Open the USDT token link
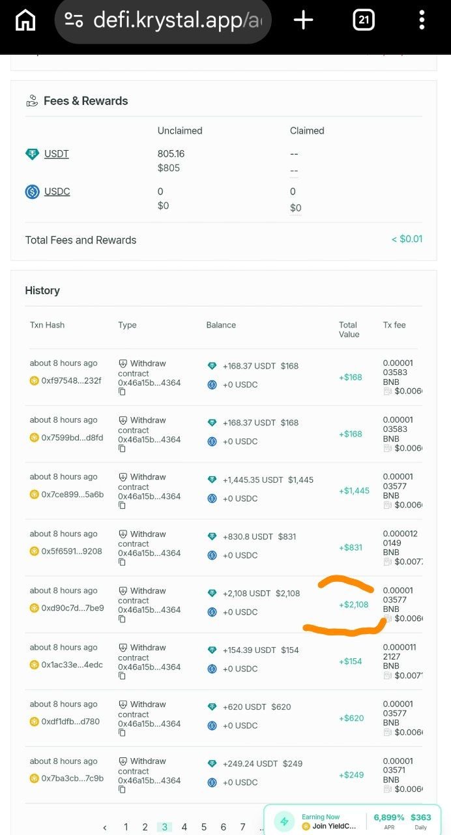Viewport: 451px width, 835px height. pyautogui.click(x=56, y=154)
